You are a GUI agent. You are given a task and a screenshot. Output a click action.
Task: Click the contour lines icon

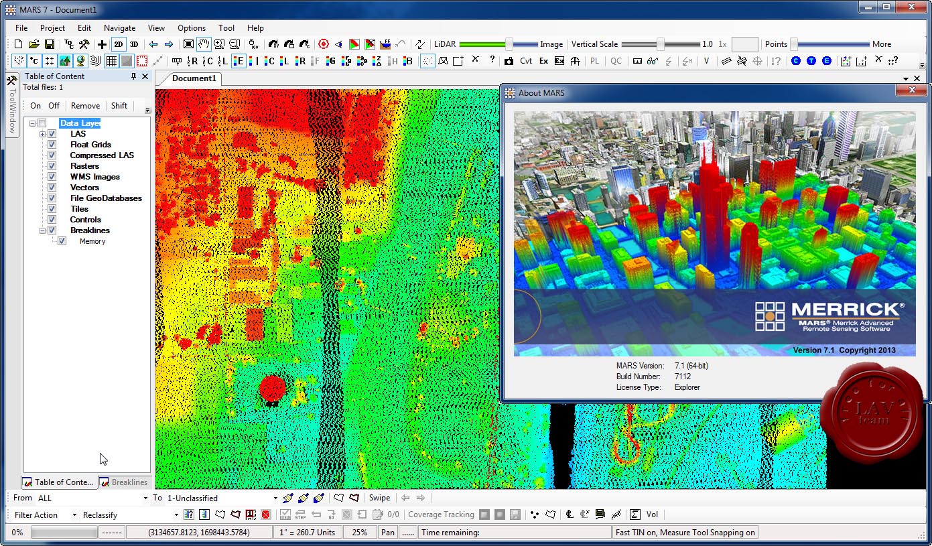point(95,61)
